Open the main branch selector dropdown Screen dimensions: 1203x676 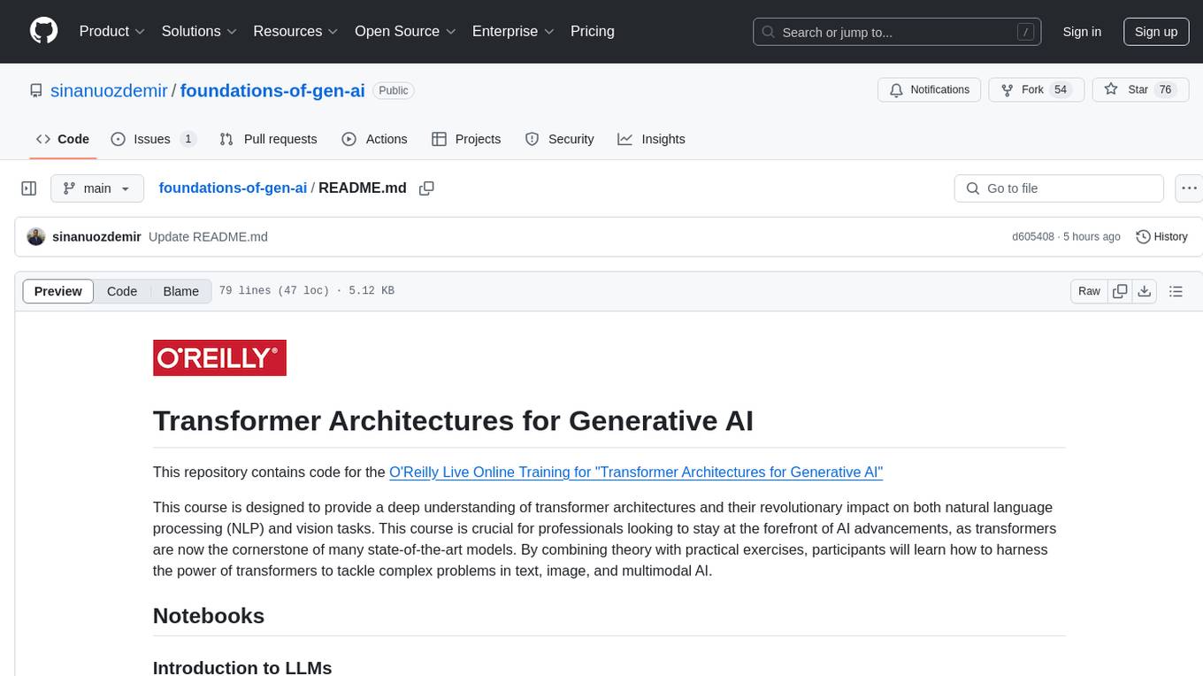[97, 188]
